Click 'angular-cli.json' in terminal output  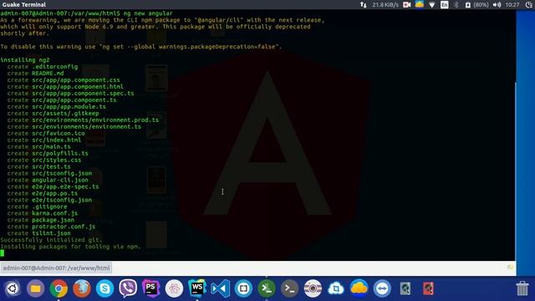pyautogui.click(x=60, y=181)
